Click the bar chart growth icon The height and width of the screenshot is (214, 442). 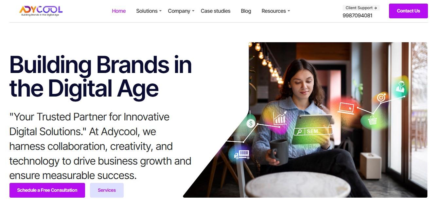click(x=280, y=118)
